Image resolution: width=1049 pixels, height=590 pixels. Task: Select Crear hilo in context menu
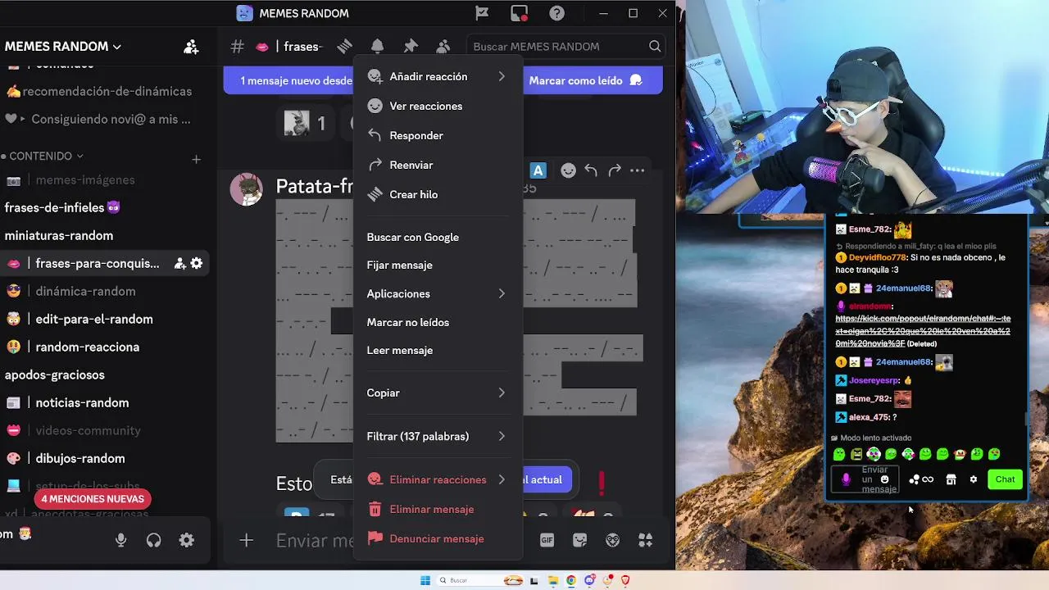point(438,194)
